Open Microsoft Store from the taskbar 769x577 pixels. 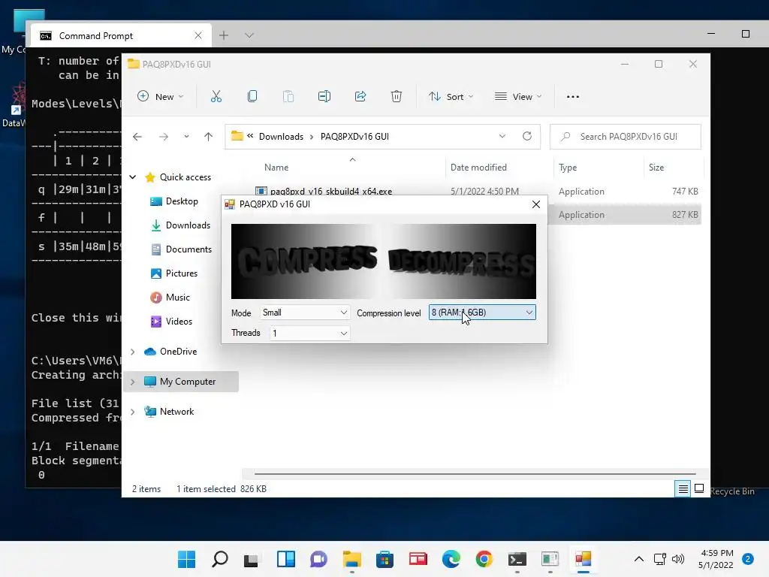(x=384, y=559)
